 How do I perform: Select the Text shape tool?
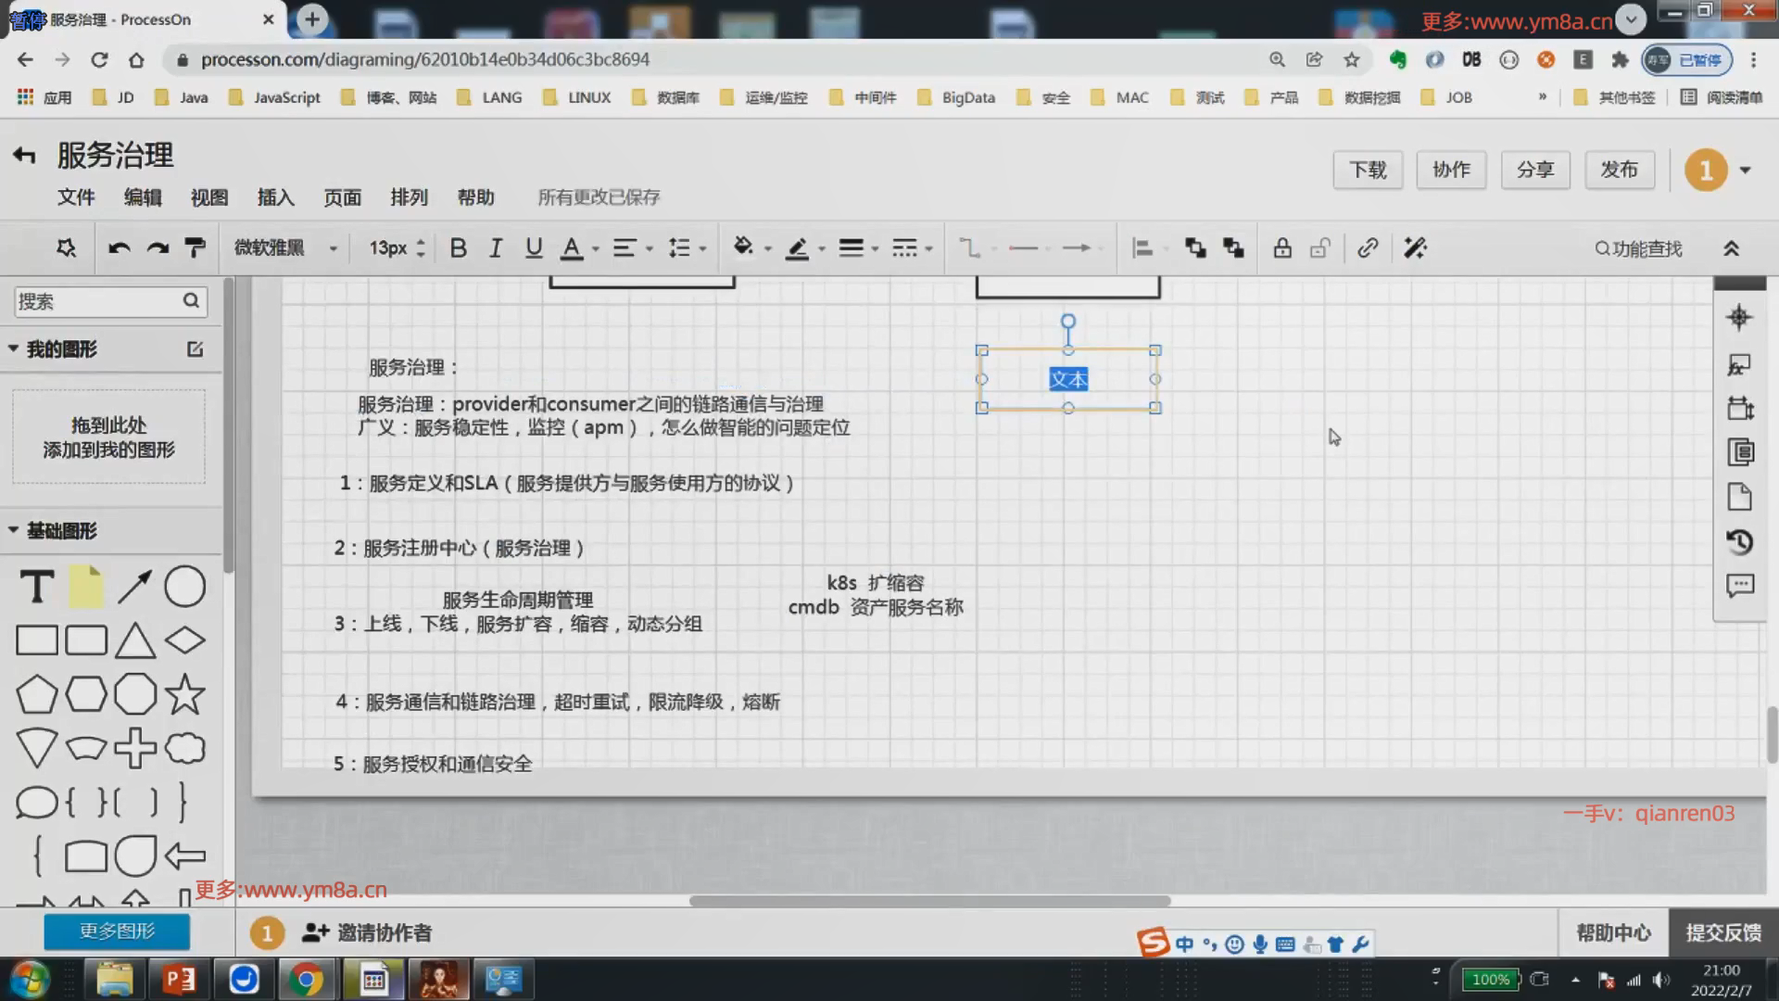coord(37,587)
